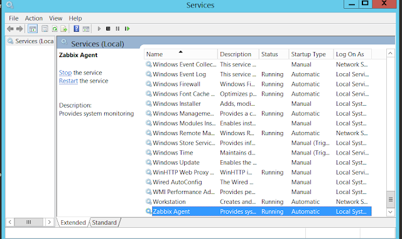Screen dimensions: 402x239
Task: Select the Windows Font Cache service
Action: pos(258,94)
